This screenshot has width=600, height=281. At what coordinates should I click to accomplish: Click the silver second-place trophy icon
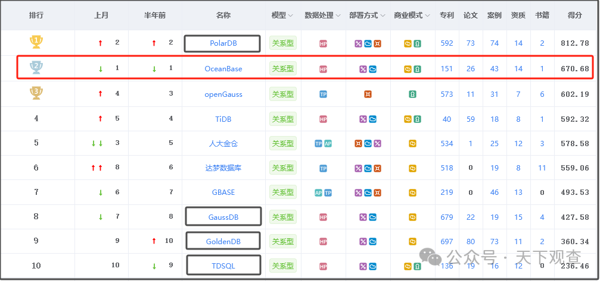click(36, 68)
